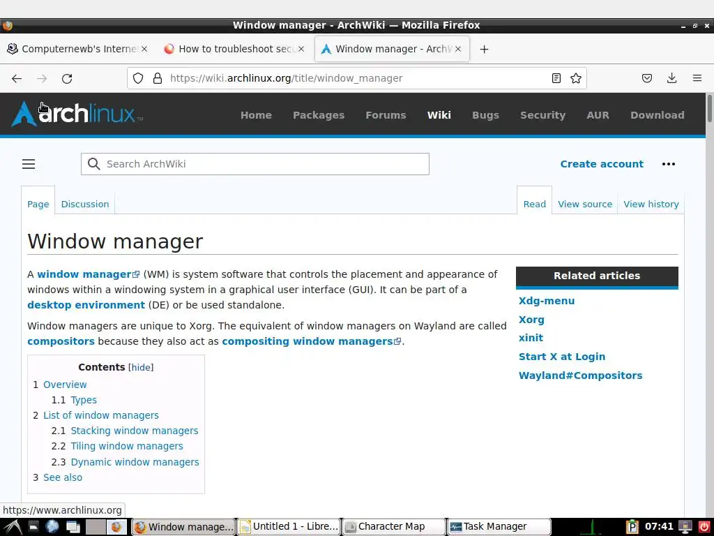The image size is (714, 536).
Task: Open a new browser tab with plus
Action: coord(484,50)
